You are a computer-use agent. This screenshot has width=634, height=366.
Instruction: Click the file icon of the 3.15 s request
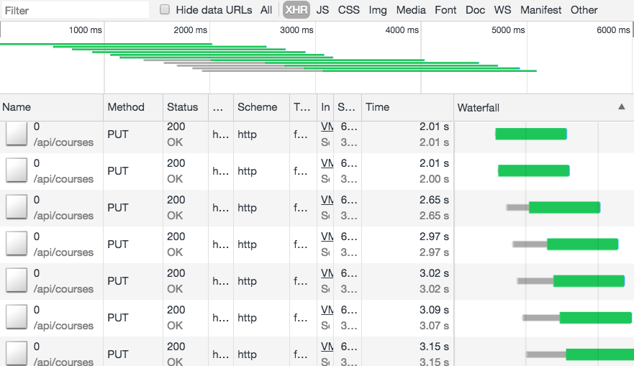16,352
